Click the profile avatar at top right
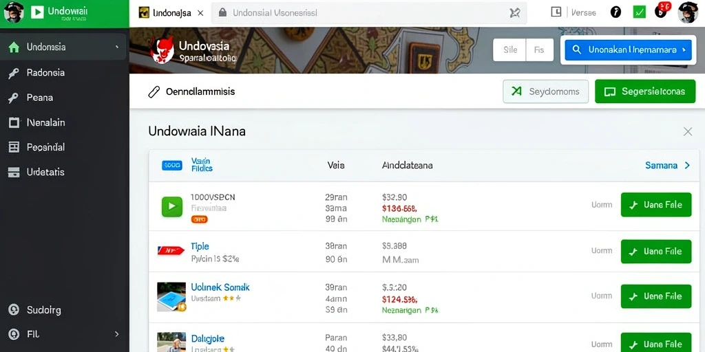Image resolution: width=705 pixels, height=352 pixels. (688, 12)
